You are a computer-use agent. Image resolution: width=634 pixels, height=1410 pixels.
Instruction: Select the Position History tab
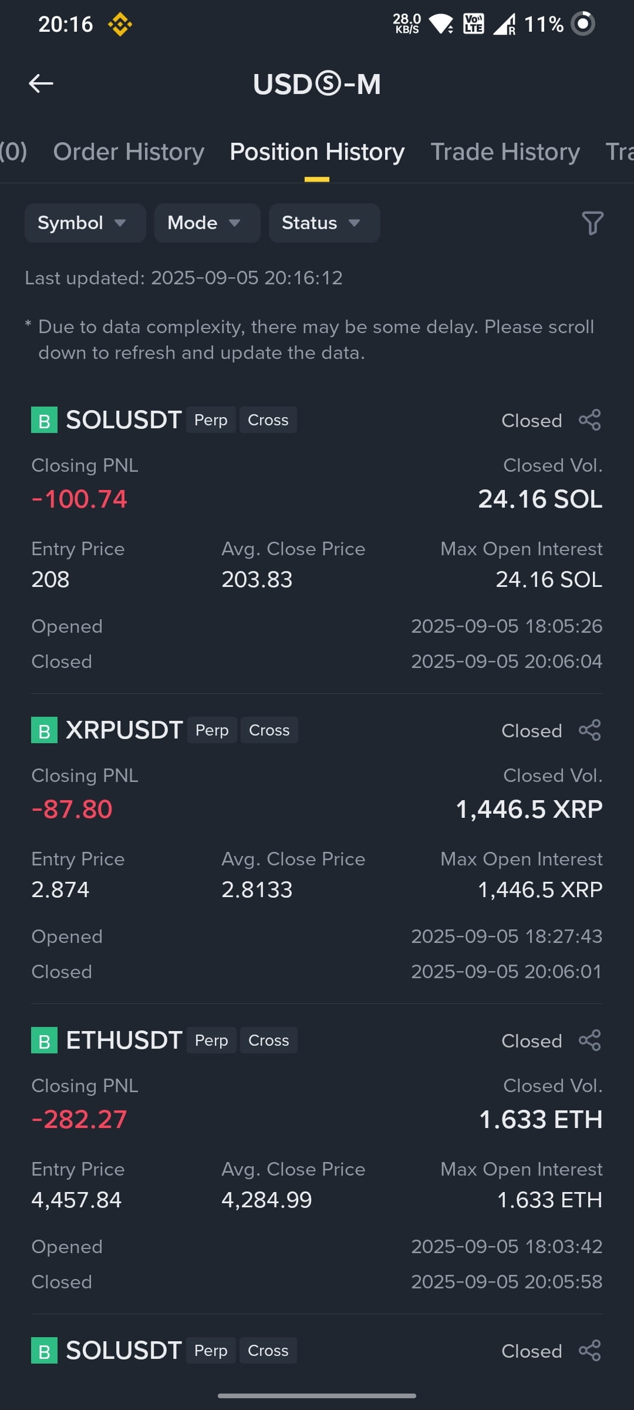pos(317,152)
